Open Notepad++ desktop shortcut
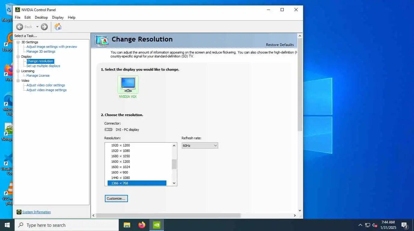 (x=8, y=132)
